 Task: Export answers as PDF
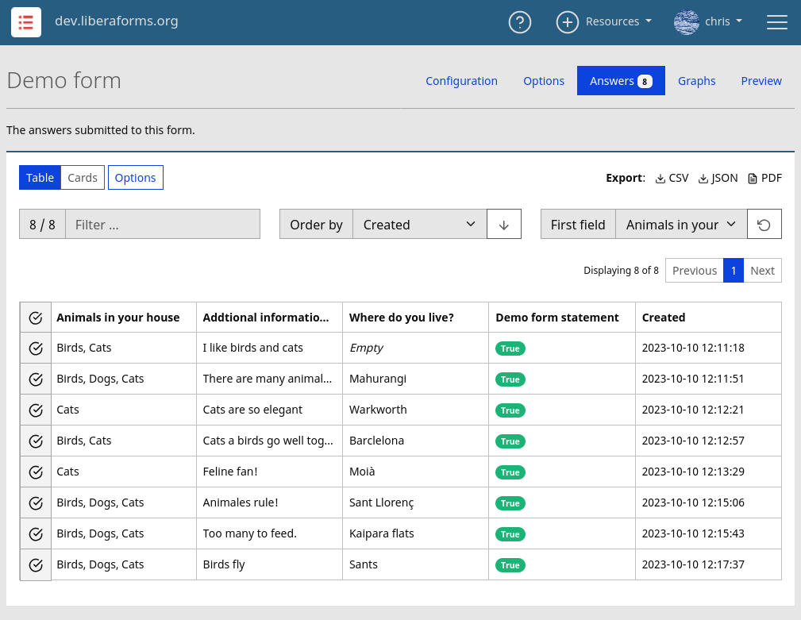point(764,179)
